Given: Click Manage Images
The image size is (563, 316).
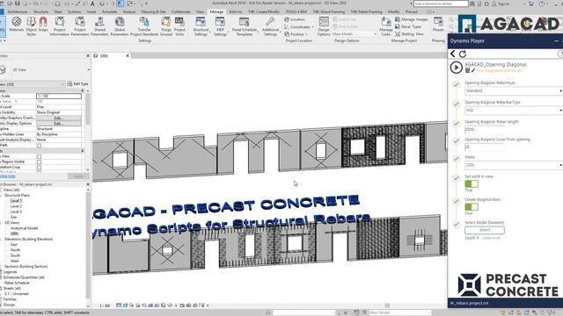Looking at the screenshot, I should (x=411, y=19).
